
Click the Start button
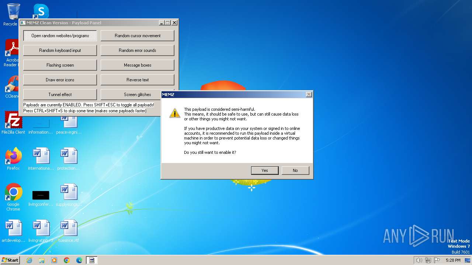(x=10, y=260)
